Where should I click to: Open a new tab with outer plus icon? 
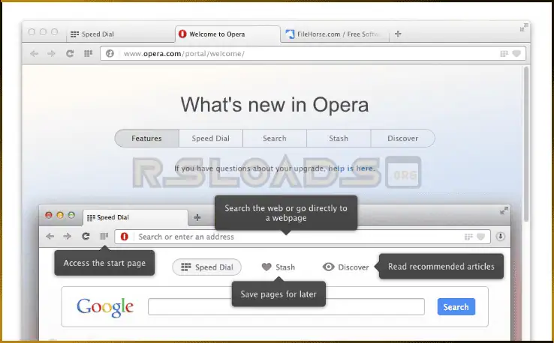click(398, 34)
